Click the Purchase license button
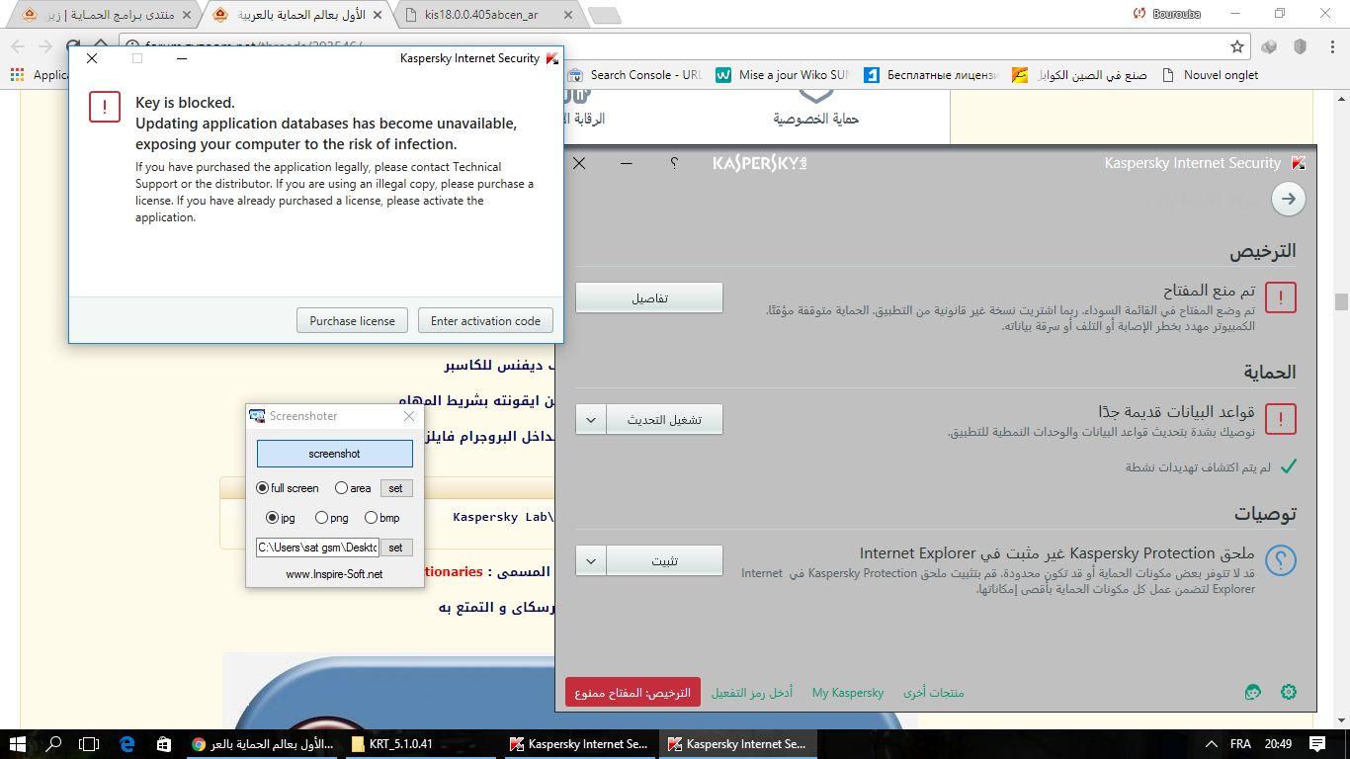 pos(352,320)
